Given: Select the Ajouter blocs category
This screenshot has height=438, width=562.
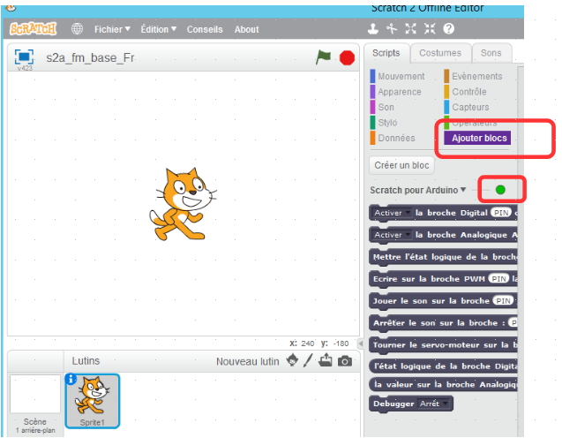Looking at the screenshot, I should coord(479,138).
